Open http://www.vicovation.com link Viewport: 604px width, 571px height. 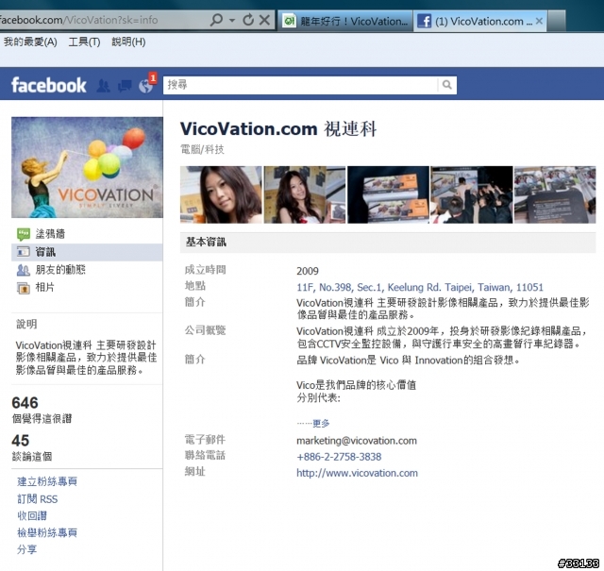coord(357,473)
